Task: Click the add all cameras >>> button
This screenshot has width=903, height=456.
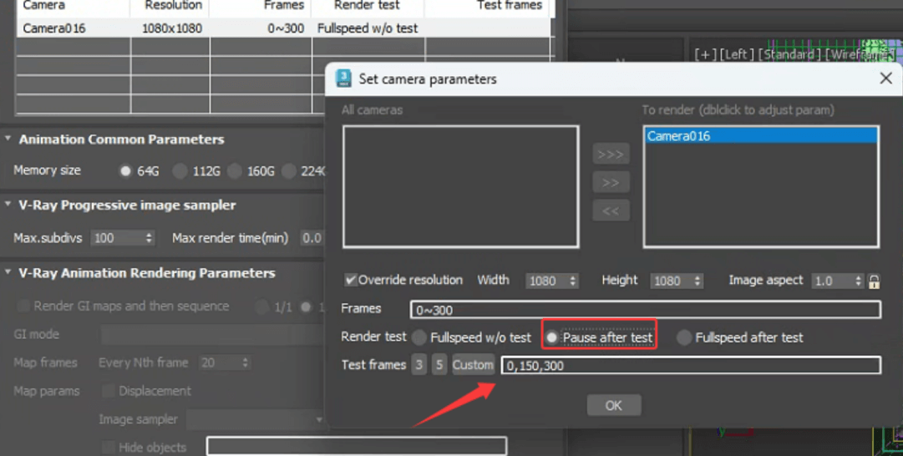Action: (x=611, y=155)
